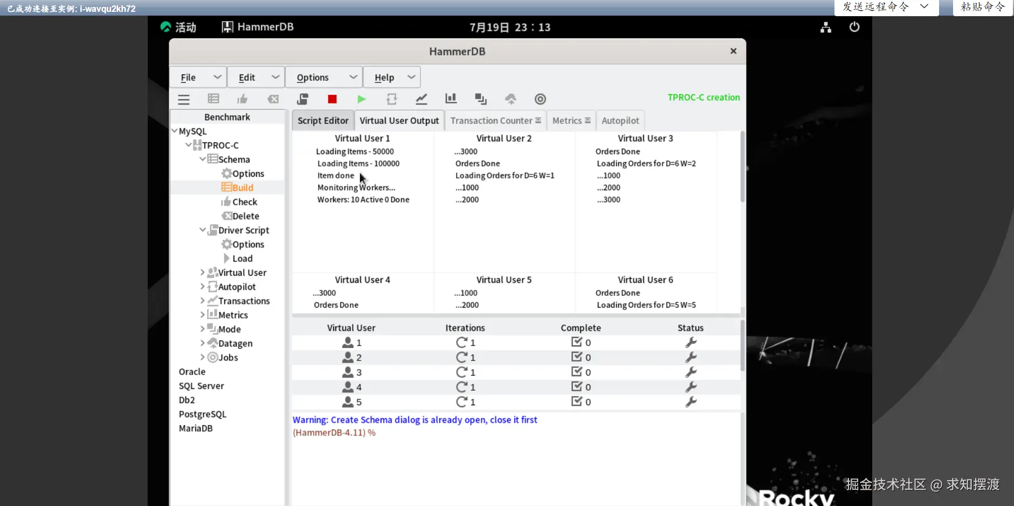Click the person icon of virtual user 3
1014x506 pixels.
pos(348,372)
